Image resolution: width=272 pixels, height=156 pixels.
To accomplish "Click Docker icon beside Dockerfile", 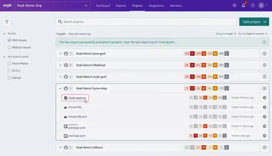I will [66, 108].
